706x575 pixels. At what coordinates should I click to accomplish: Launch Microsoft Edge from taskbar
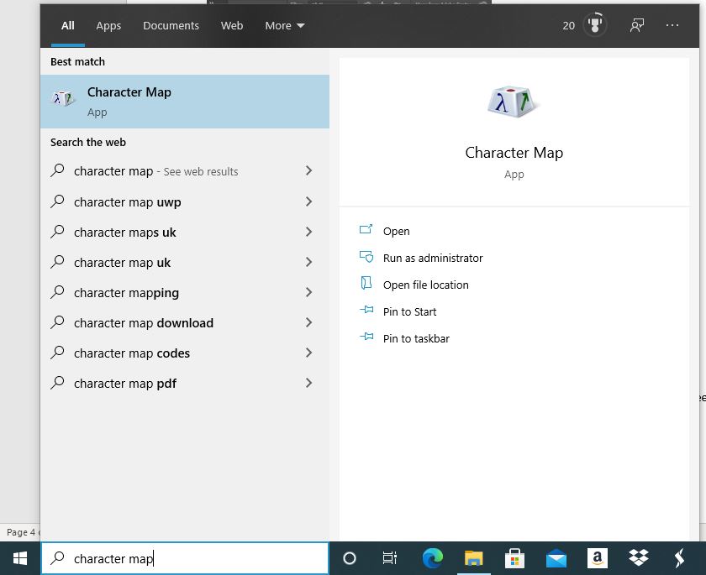coord(432,558)
